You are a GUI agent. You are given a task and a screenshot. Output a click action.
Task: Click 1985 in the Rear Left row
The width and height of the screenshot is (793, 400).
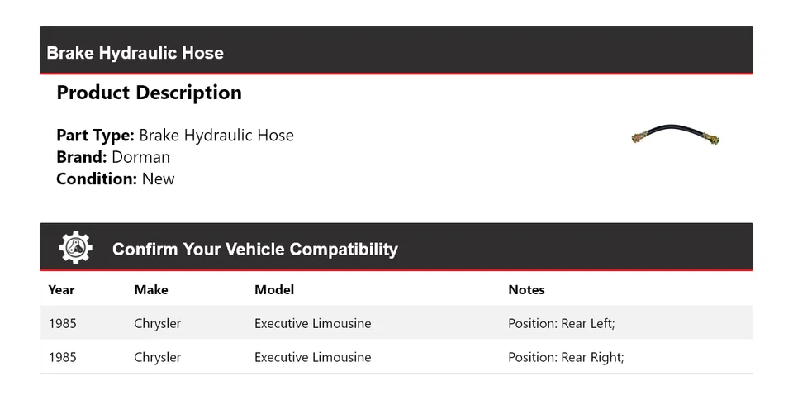point(62,323)
